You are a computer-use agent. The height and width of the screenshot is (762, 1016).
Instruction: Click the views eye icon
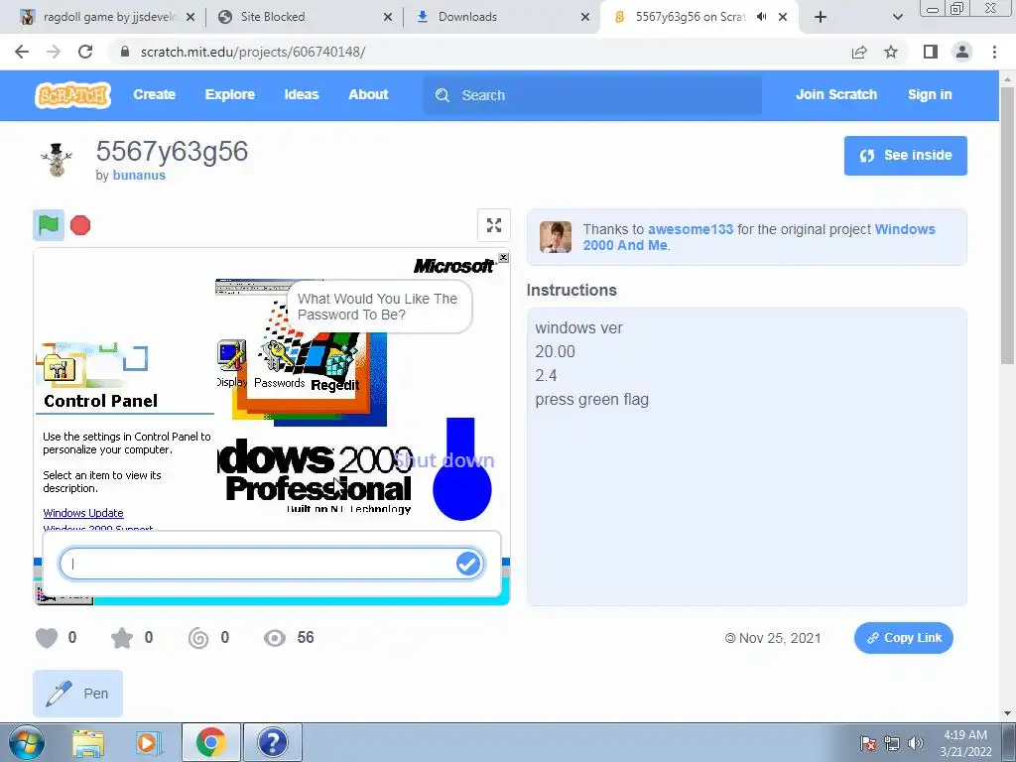(x=275, y=638)
